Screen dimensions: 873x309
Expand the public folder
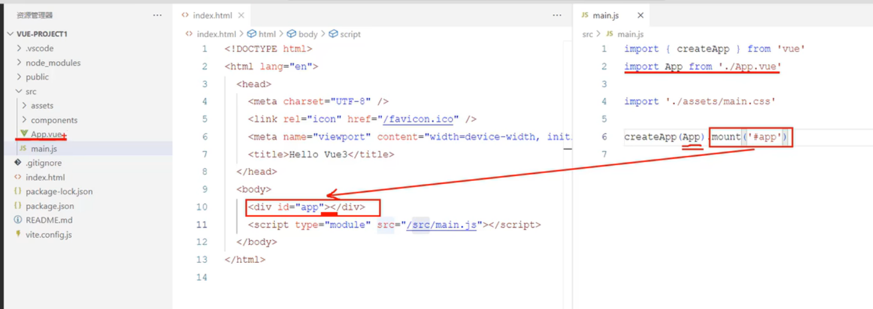pos(37,77)
